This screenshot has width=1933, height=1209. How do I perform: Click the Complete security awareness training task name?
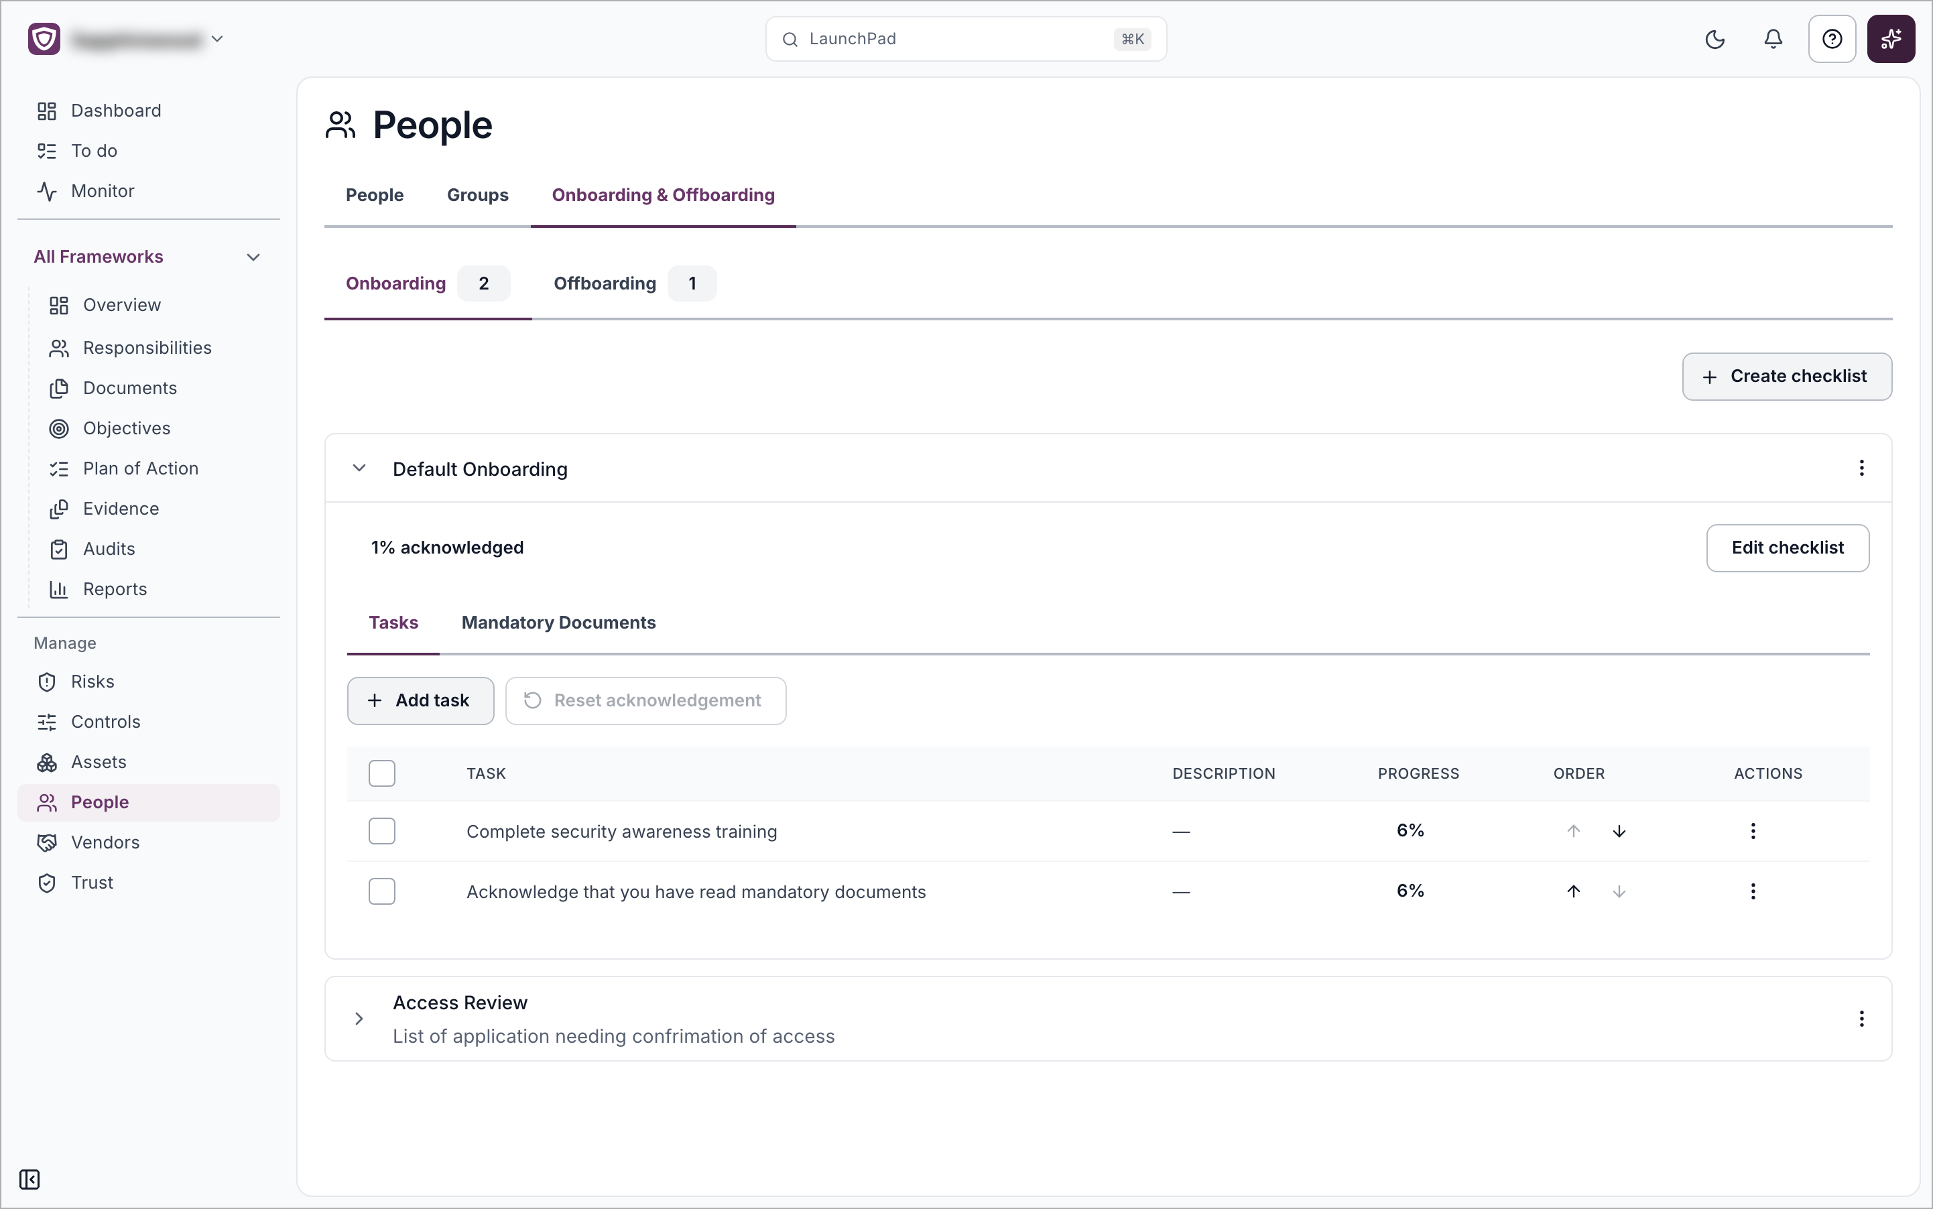pyautogui.click(x=621, y=832)
